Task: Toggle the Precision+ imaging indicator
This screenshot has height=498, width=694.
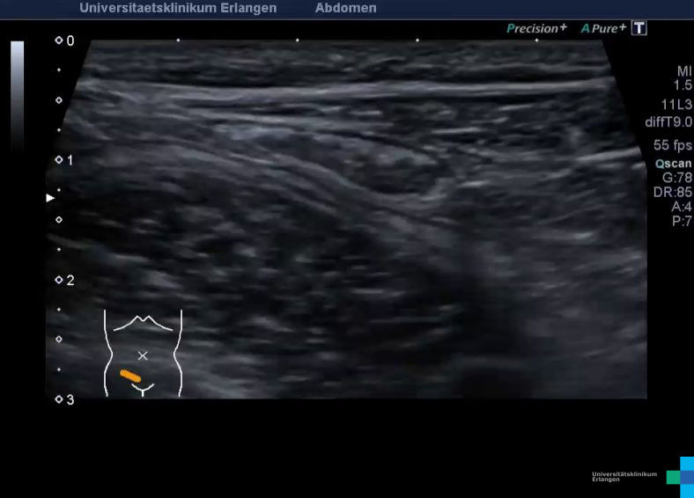Action: [536, 28]
